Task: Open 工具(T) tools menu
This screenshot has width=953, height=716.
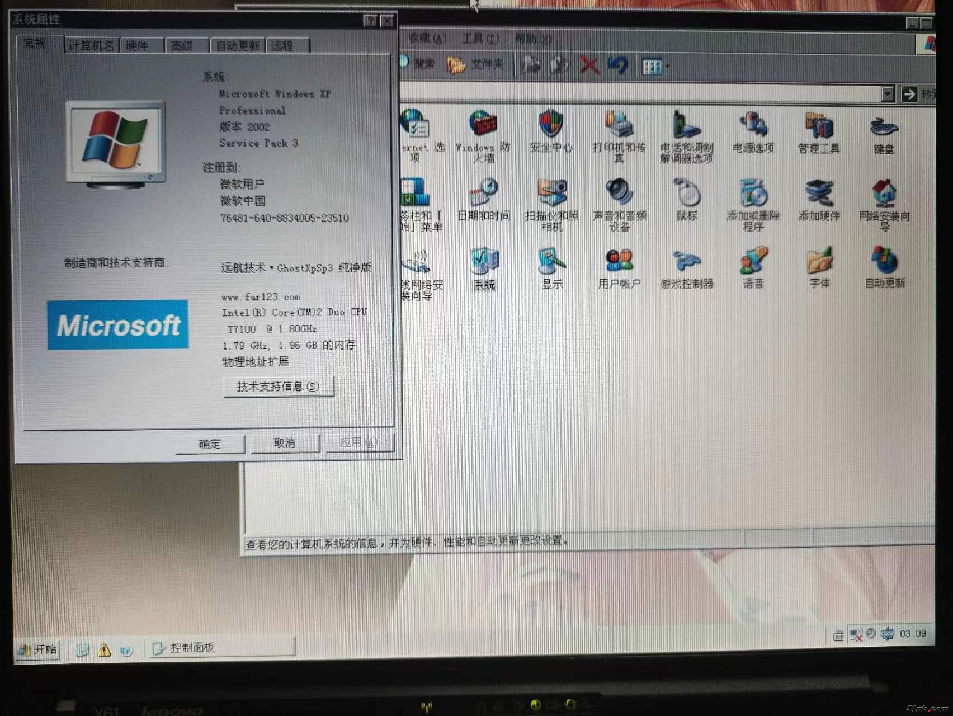Action: [480, 38]
